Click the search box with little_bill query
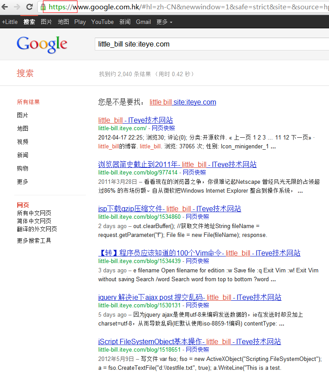The width and height of the screenshot is (329, 376). tap(212, 44)
